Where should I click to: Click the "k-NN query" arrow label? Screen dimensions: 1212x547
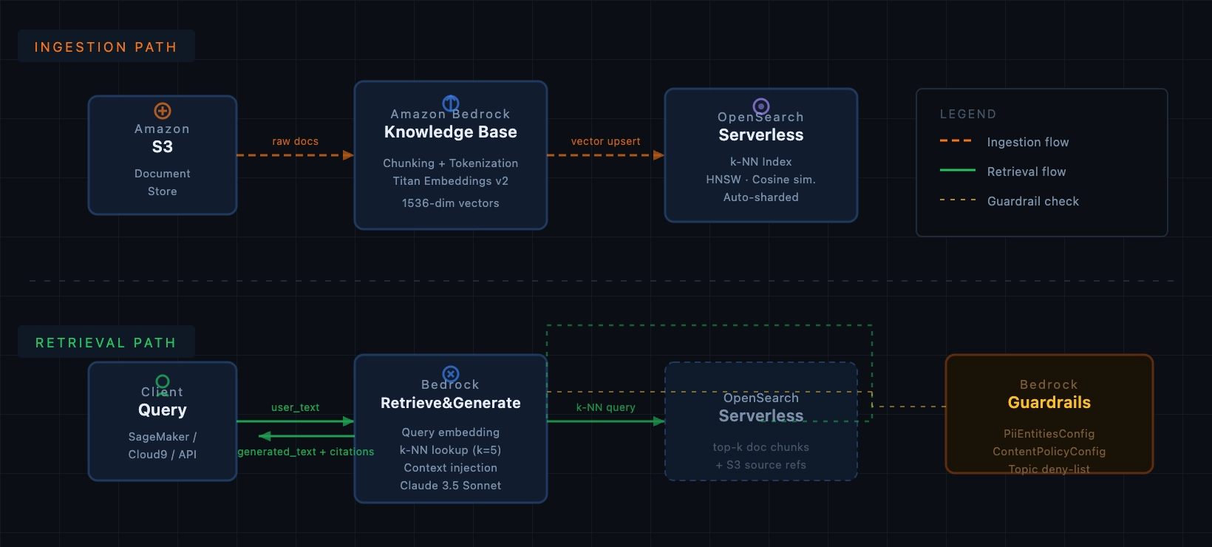point(606,407)
